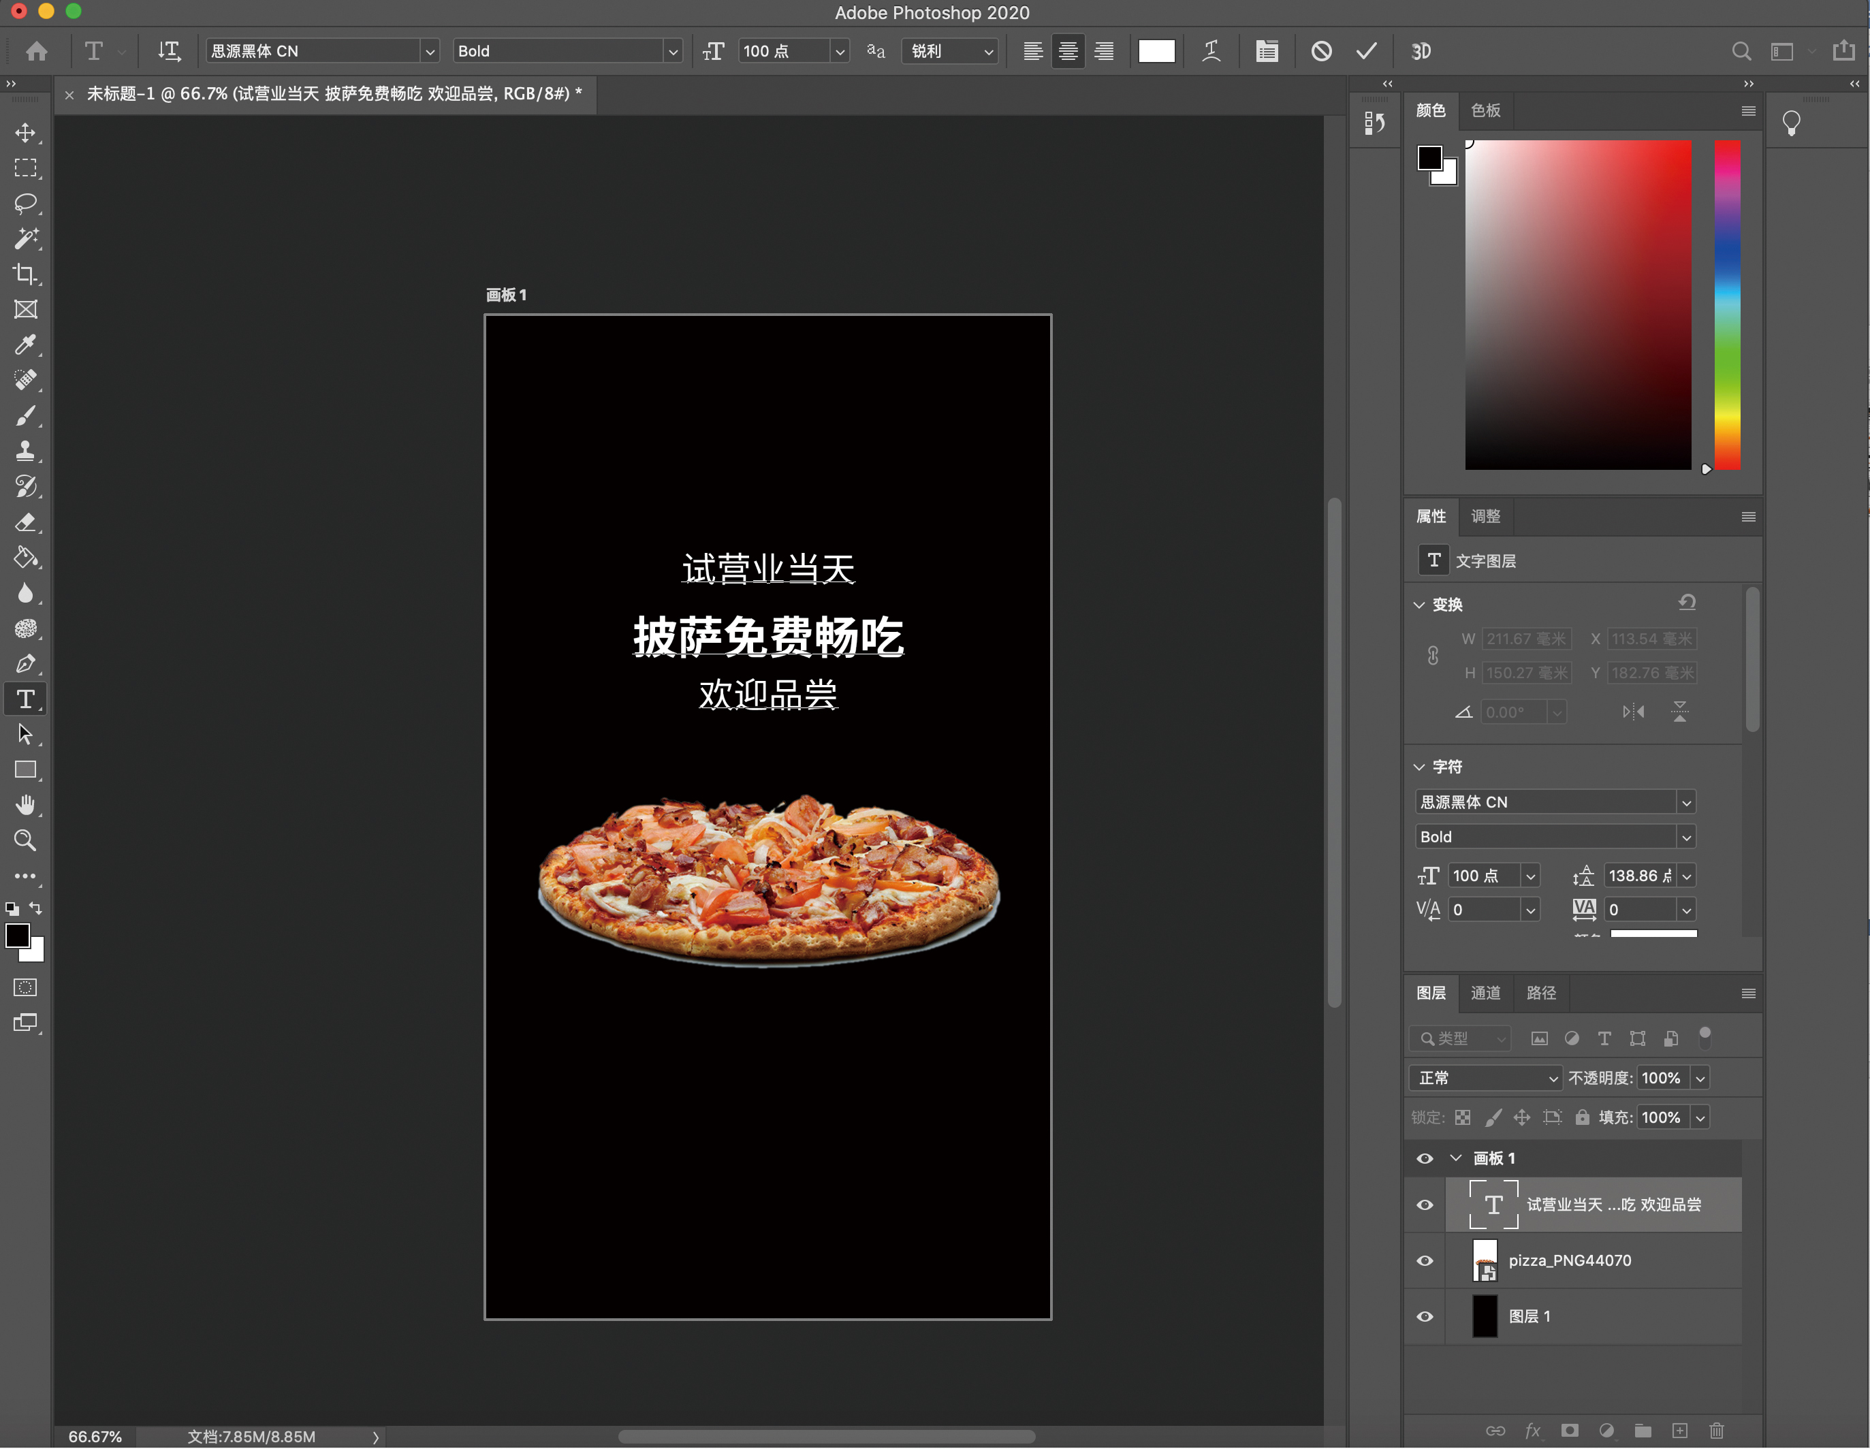The height and width of the screenshot is (1449, 1870).
Task: Select the Eraser tool
Action: pyautogui.click(x=26, y=522)
